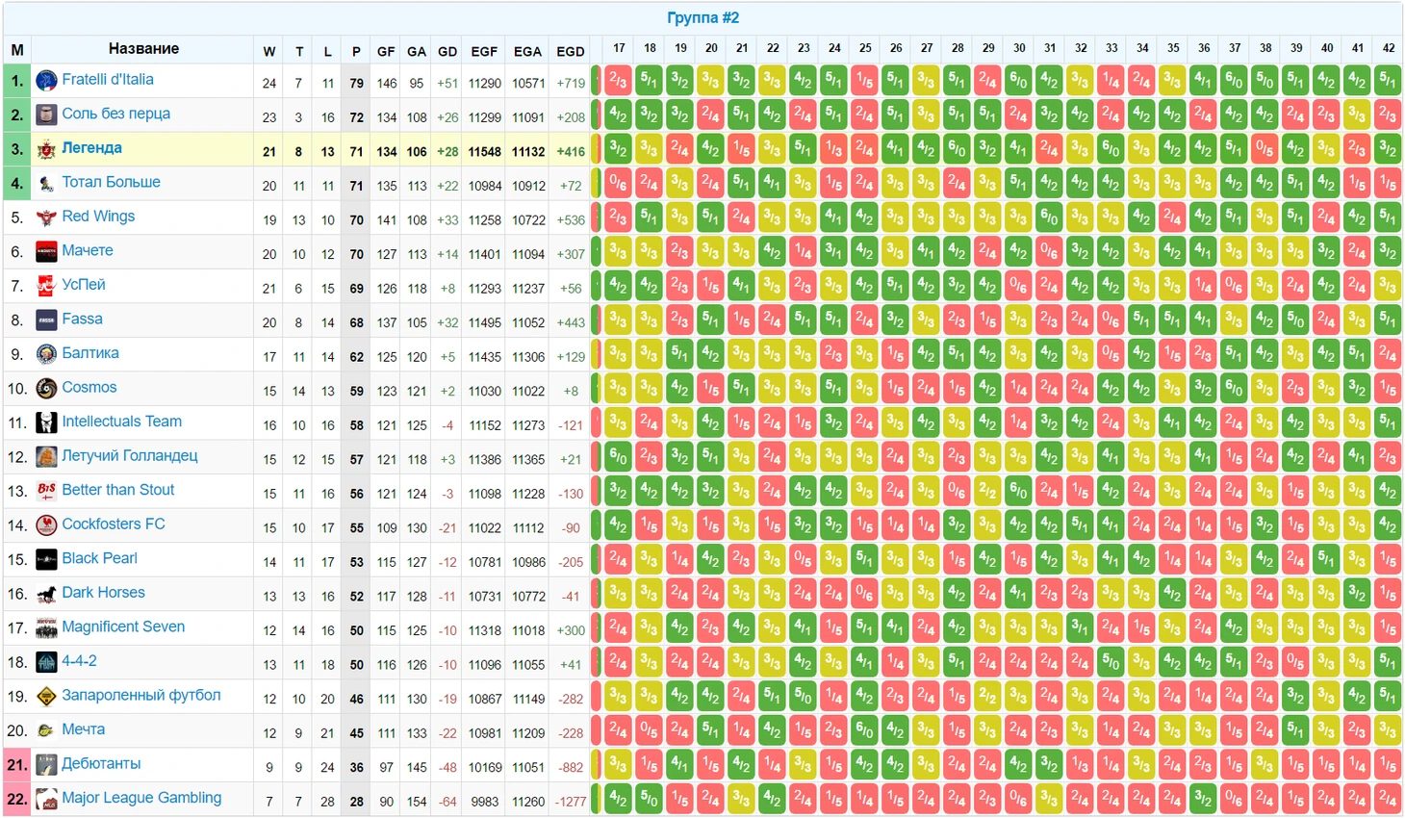Click the Dark Horses team logo
The image size is (1405, 818).
46,594
